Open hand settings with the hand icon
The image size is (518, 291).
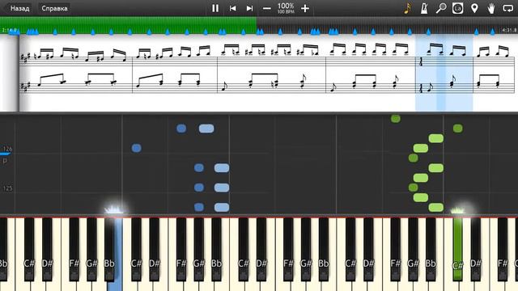(x=491, y=8)
